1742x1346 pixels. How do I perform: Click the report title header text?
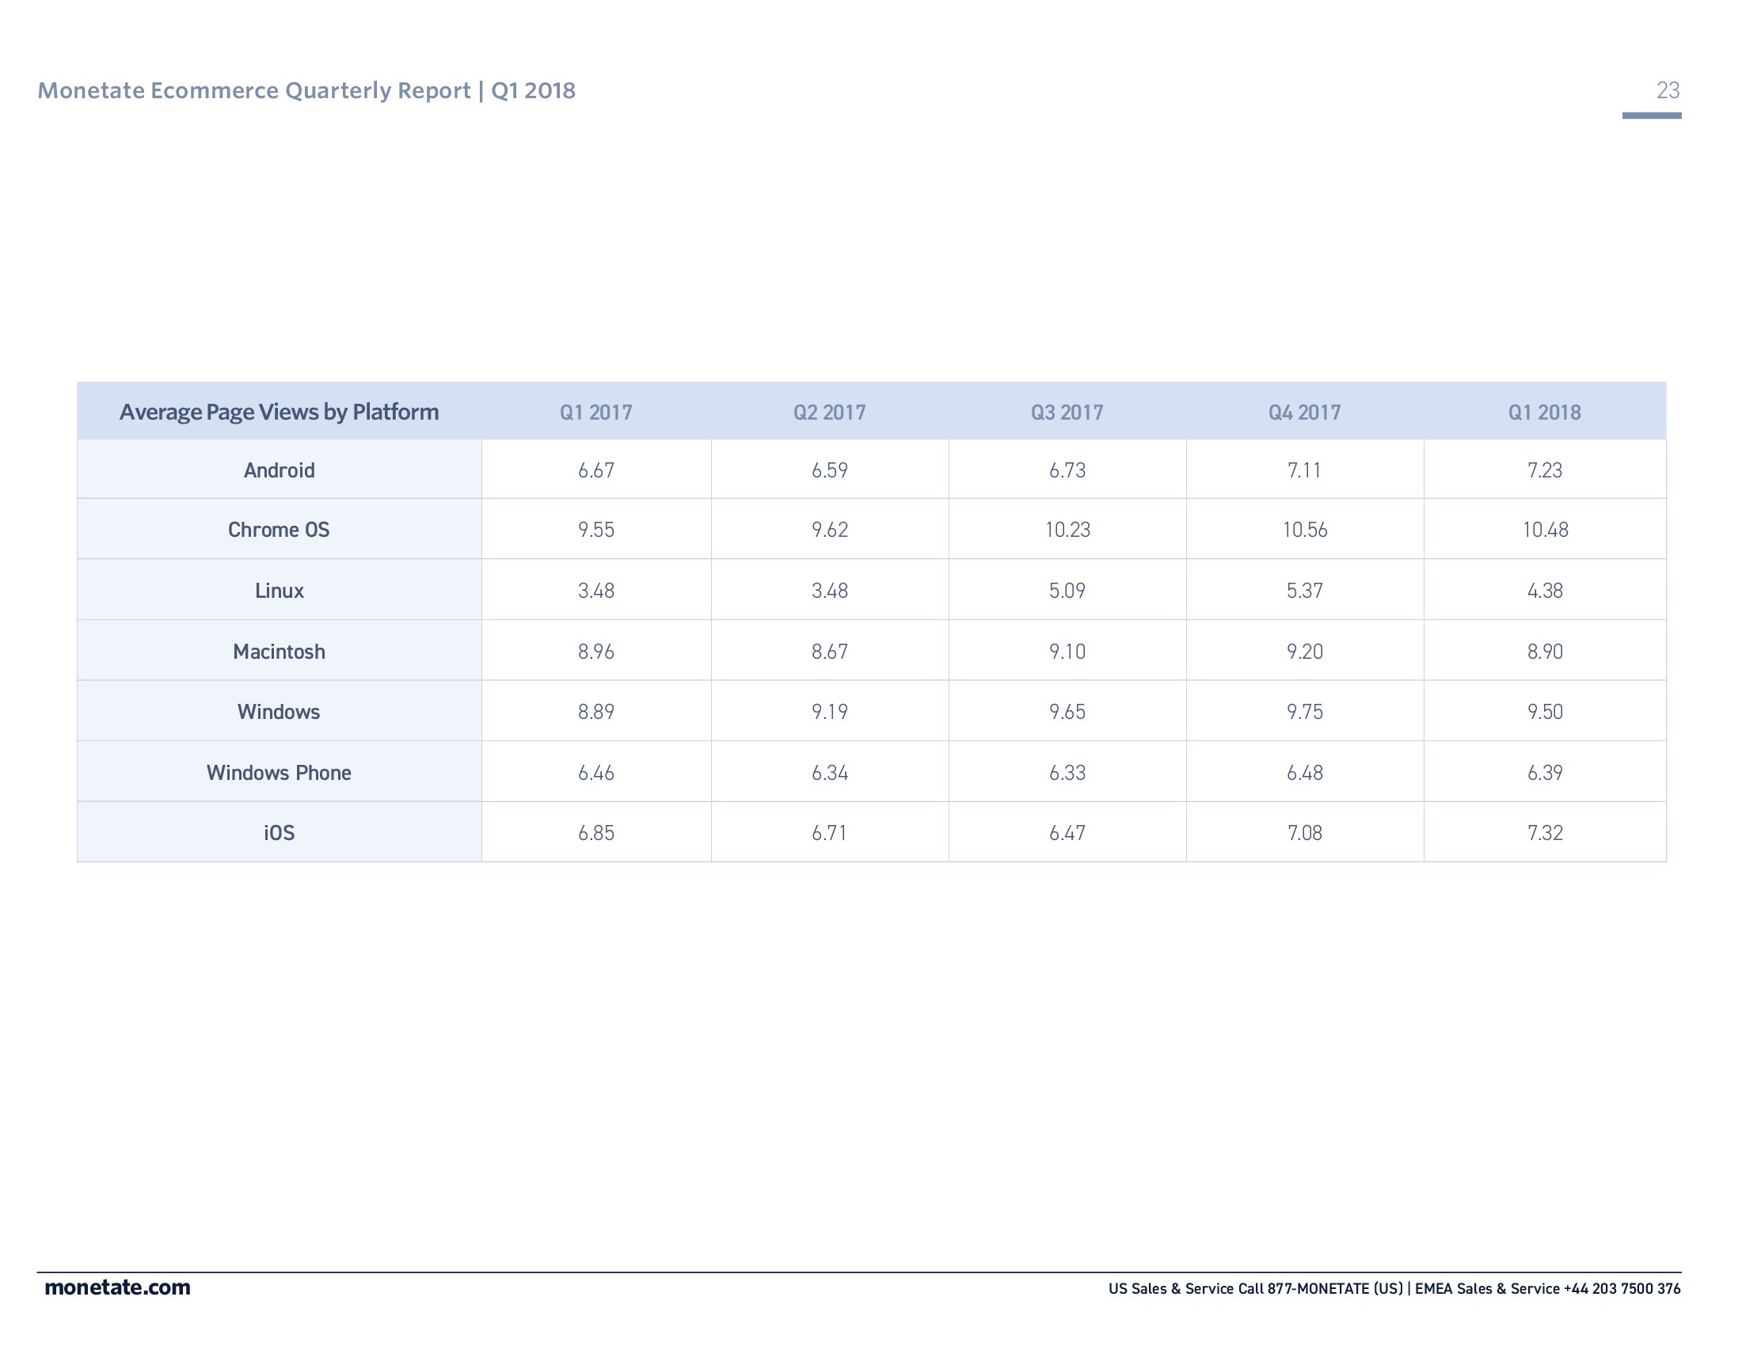click(x=306, y=90)
